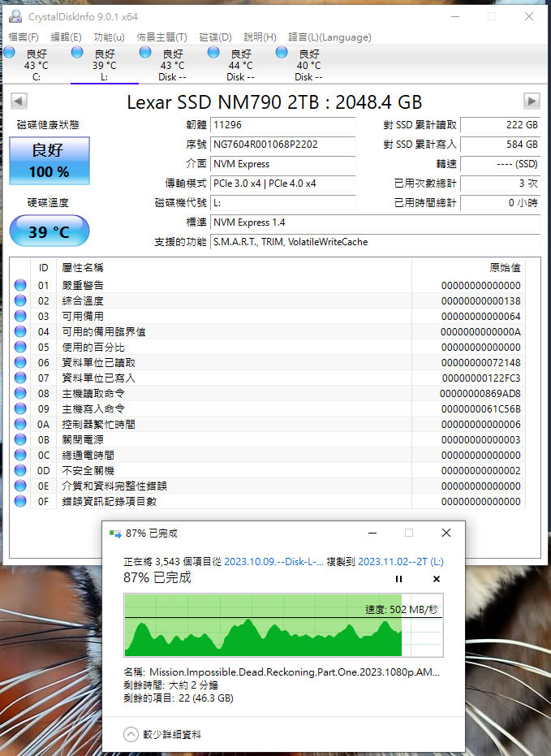Click status orb of row 03 可用備用
This screenshot has height=756, width=551.
click(20, 316)
